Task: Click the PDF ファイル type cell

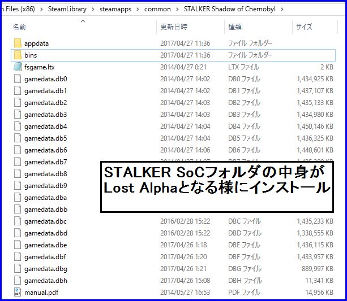Action: (244, 293)
